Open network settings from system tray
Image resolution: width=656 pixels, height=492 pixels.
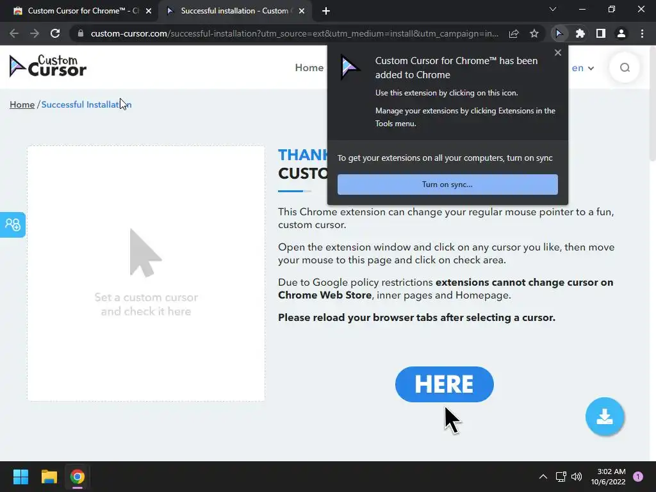561,477
